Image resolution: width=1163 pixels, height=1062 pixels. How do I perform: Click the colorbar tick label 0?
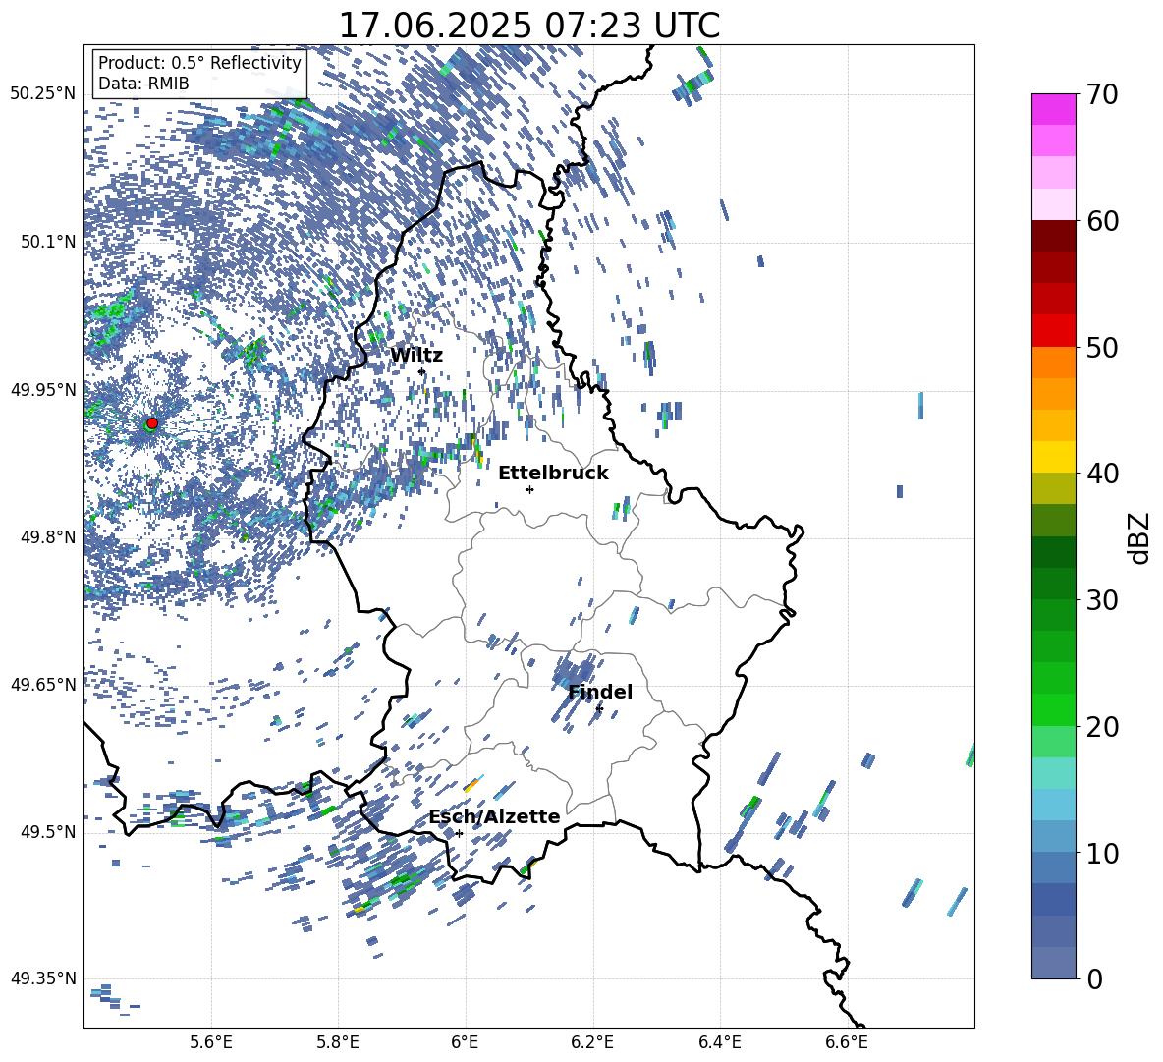point(1094,978)
